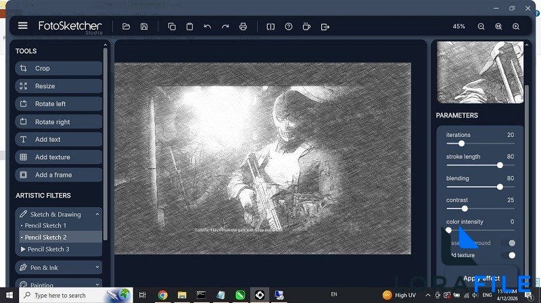Click Rotate right
Screen dimensions: 541x303
coord(59,121)
